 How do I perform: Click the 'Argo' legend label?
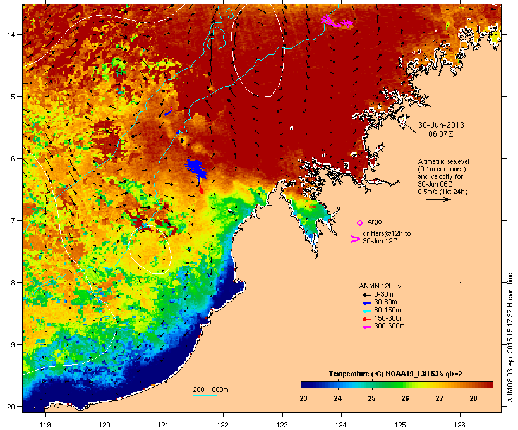(375, 221)
